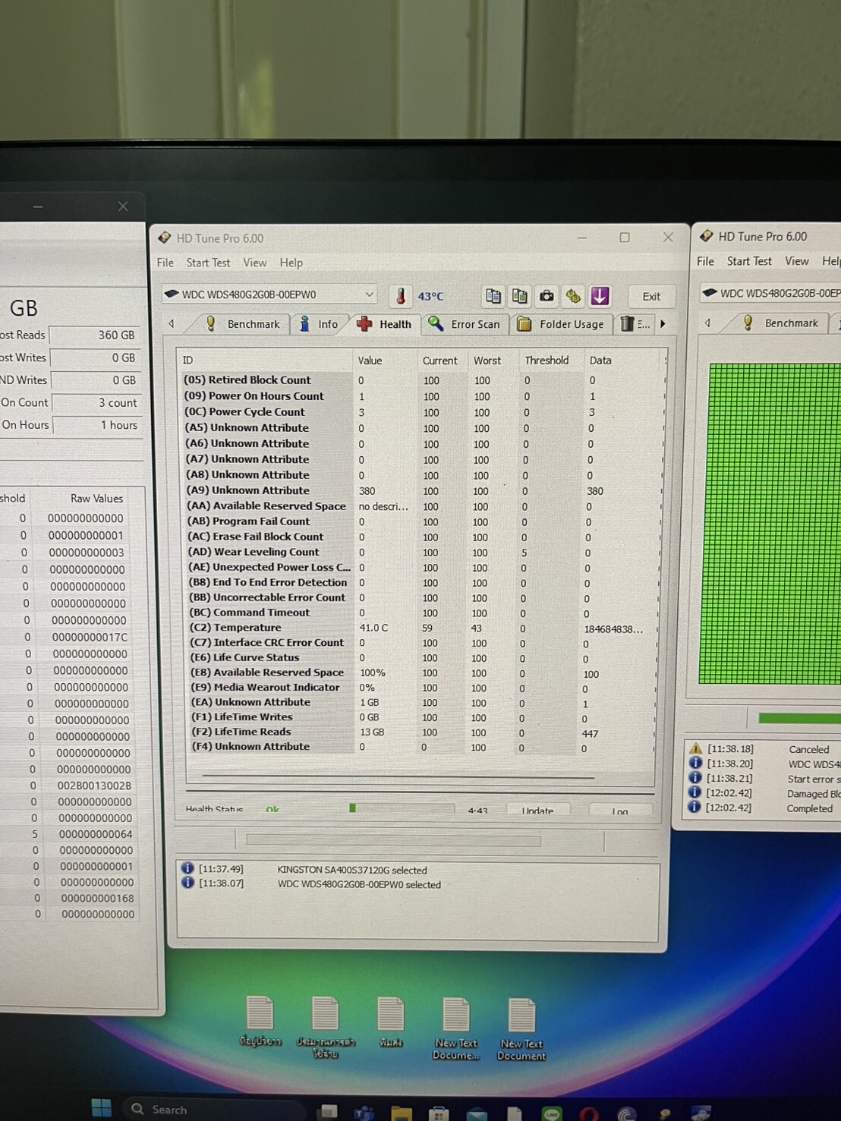The image size is (841, 1121).
Task: Click the Update button in Health panel
Action: pyautogui.click(x=537, y=811)
